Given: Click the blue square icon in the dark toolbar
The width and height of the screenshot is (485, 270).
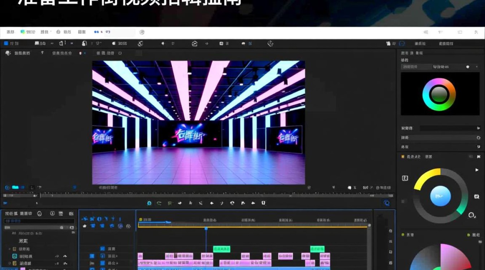Looking at the screenshot, I should click(6, 43).
